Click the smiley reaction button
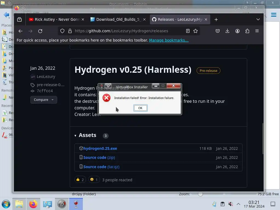The height and width of the screenshot is (210, 280). [94, 179]
